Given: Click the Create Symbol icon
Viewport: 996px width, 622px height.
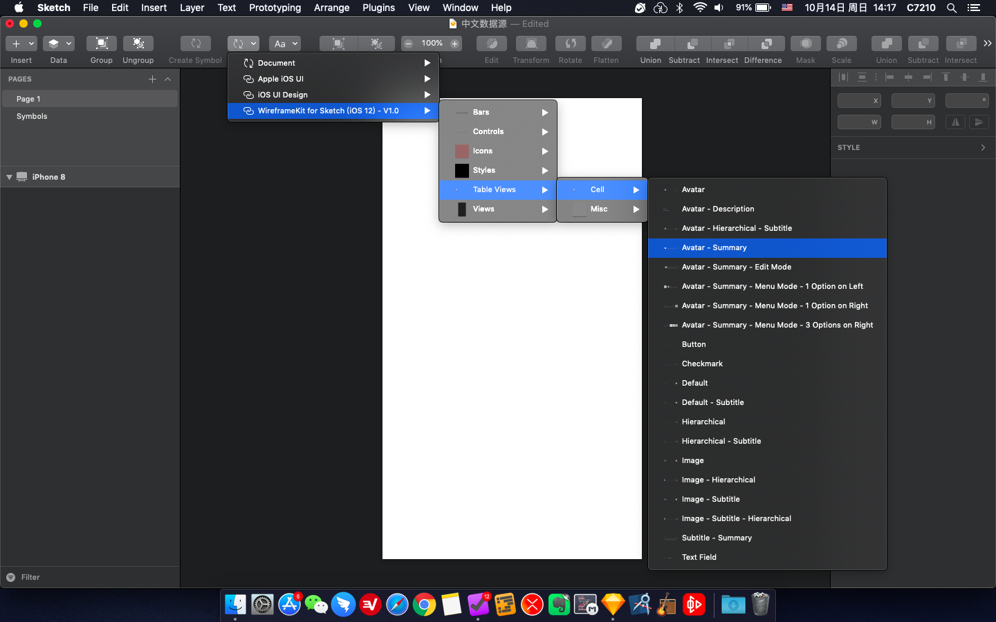Looking at the screenshot, I should click(x=196, y=44).
